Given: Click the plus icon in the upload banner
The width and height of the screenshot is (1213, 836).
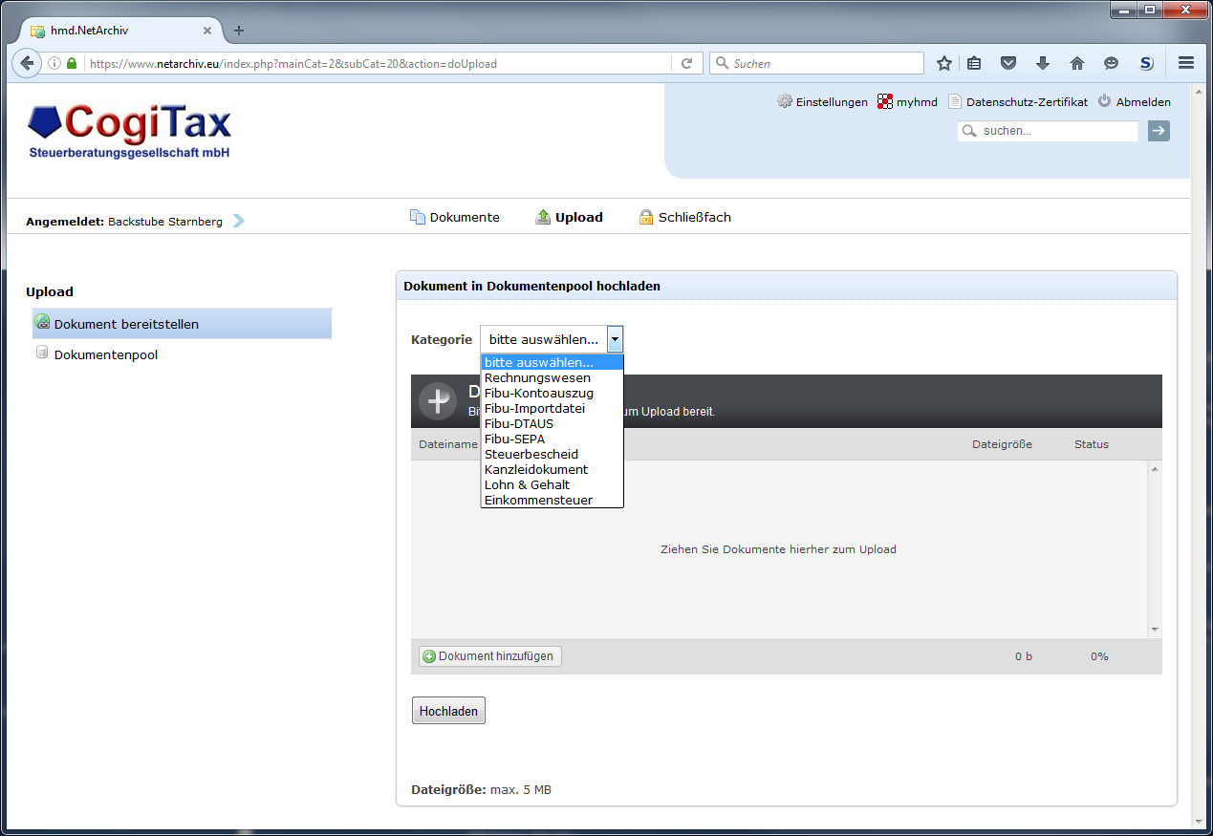Looking at the screenshot, I should [x=438, y=400].
